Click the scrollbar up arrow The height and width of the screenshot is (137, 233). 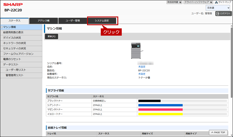[x=231, y=26]
